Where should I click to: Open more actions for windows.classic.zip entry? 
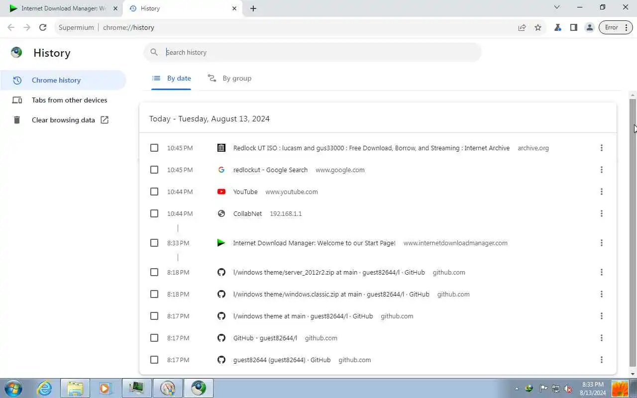pos(601,294)
